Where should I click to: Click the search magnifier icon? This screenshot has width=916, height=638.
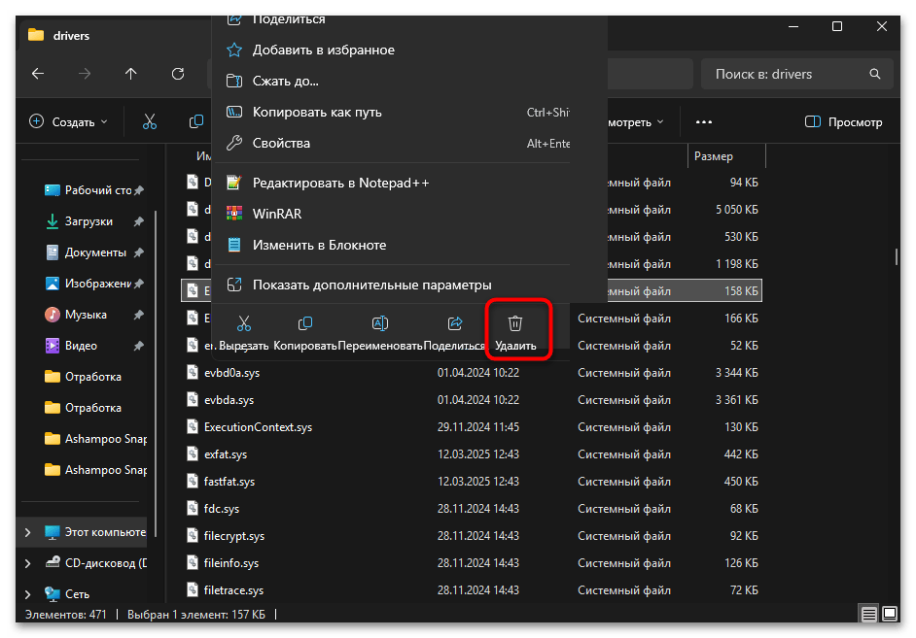tap(874, 74)
